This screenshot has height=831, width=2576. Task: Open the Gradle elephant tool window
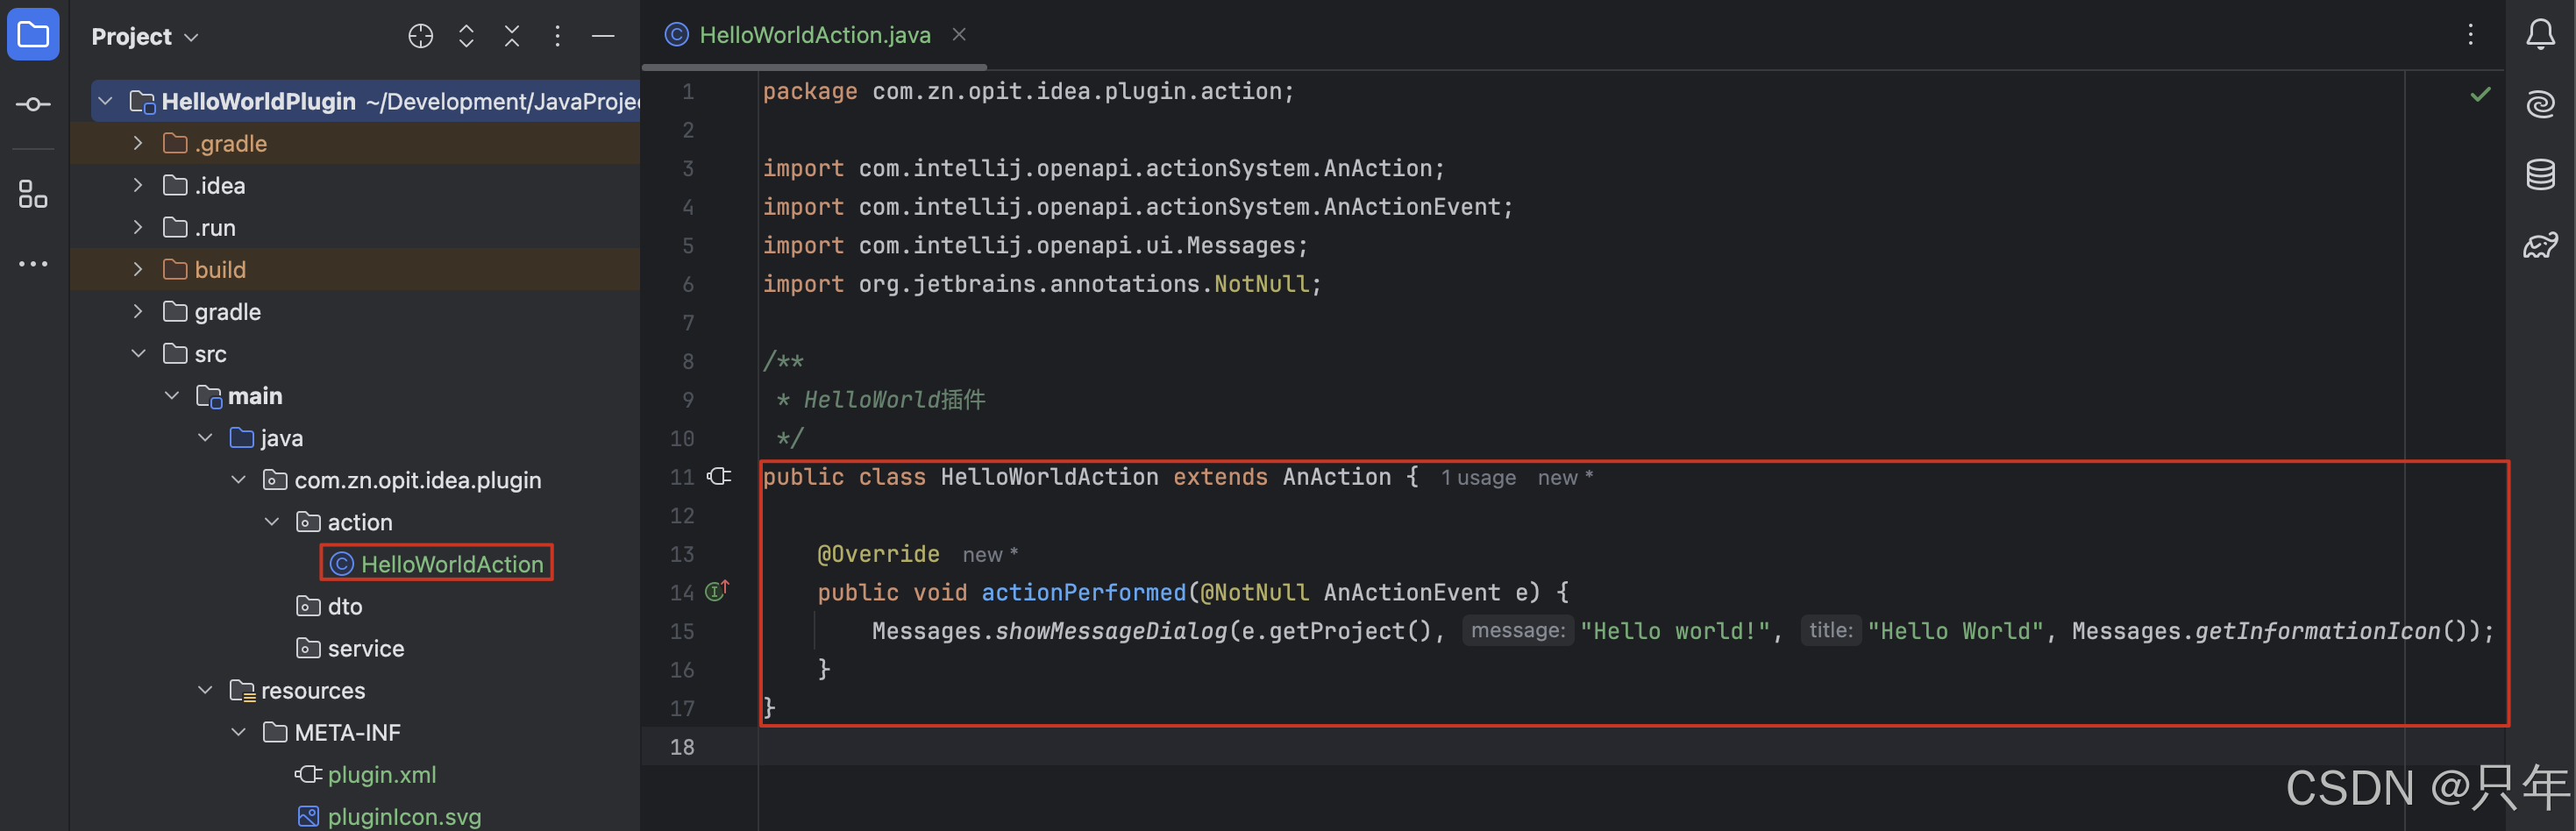coord(2540,244)
